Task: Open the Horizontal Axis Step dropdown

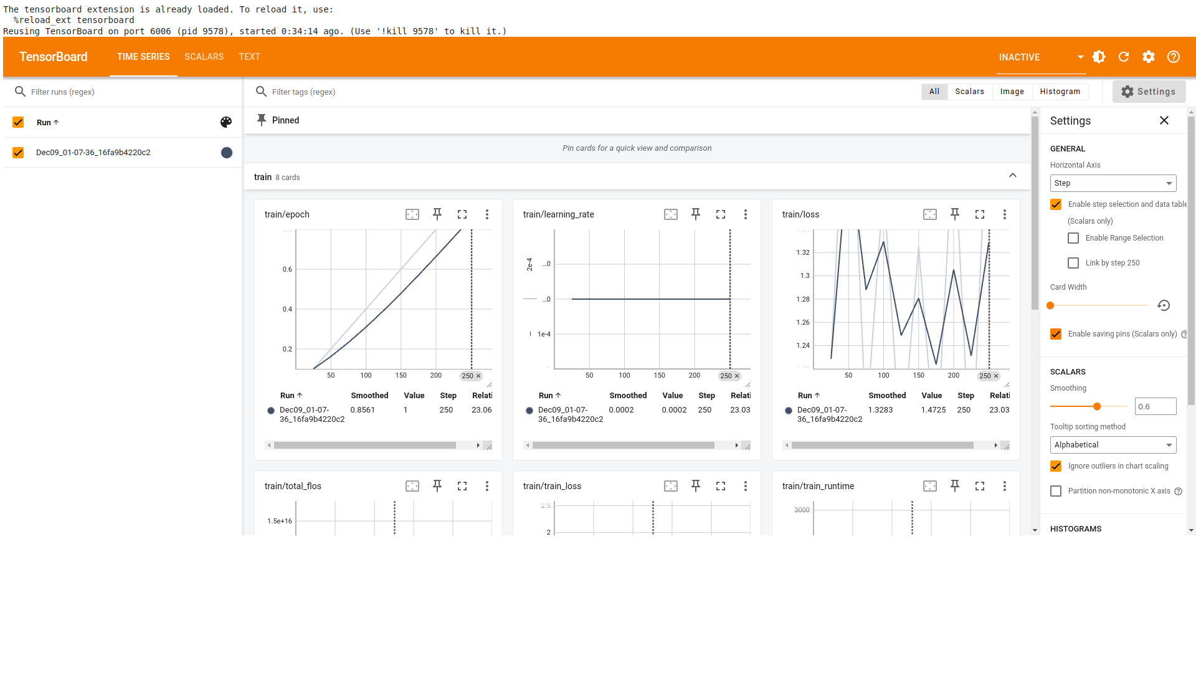Action: pos(1113,183)
